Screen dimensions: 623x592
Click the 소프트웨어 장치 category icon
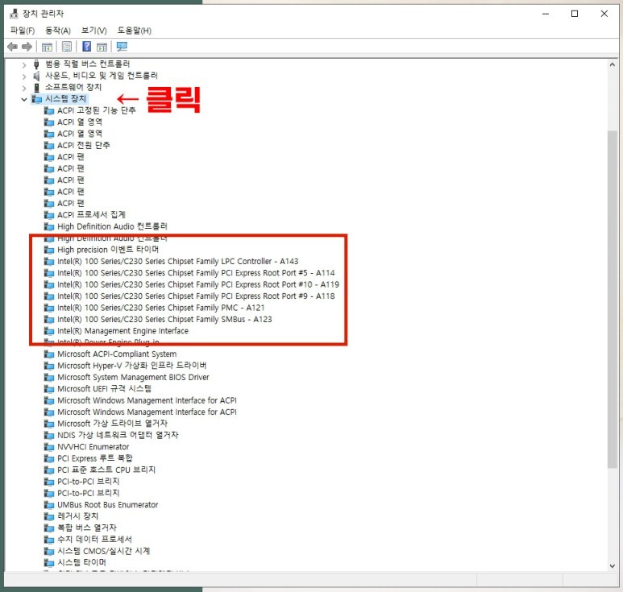tap(36, 87)
